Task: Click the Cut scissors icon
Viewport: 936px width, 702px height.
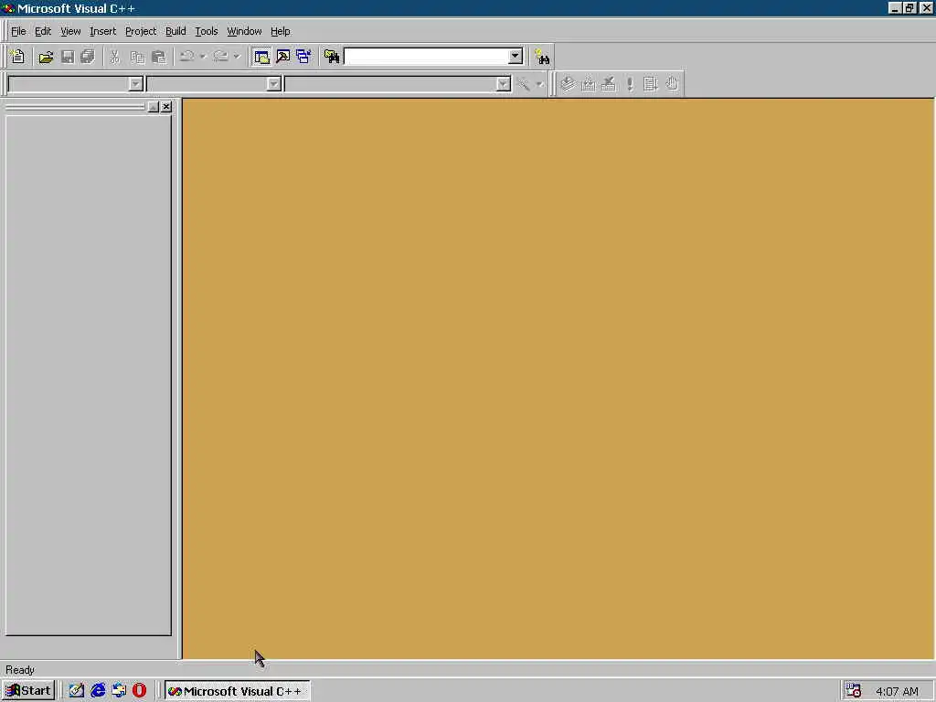Action: click(x=114, y=57)
